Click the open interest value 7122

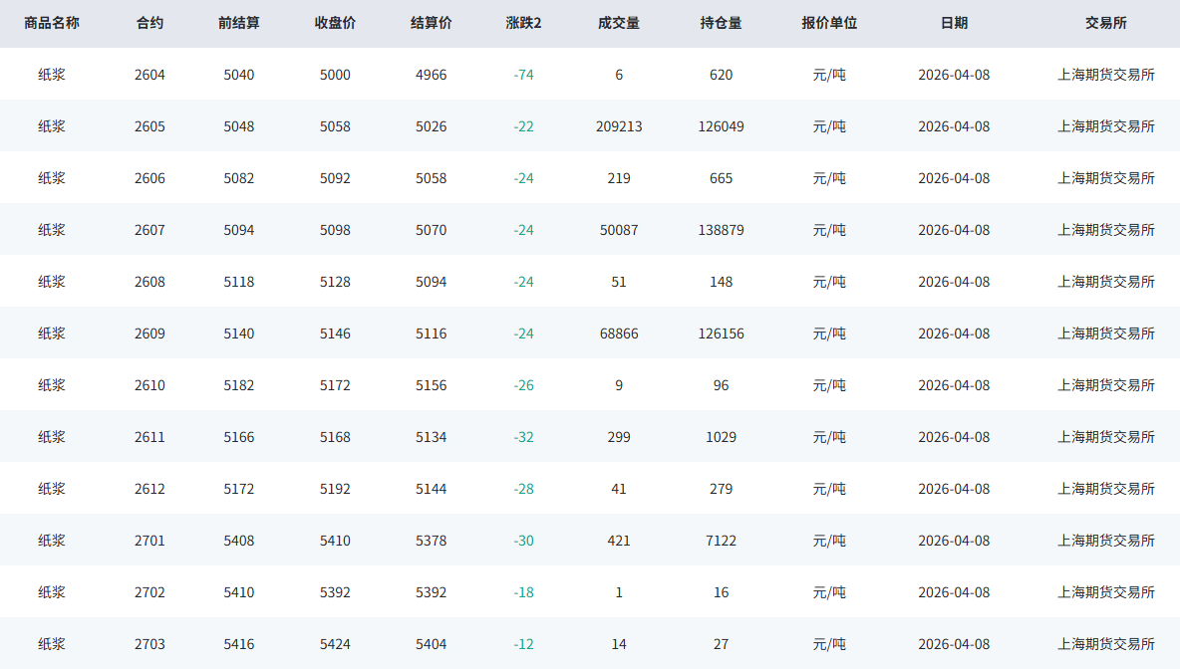(721, 541)
